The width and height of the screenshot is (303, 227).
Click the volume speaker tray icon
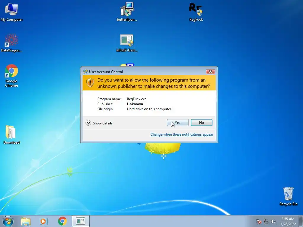click(273, 221)
